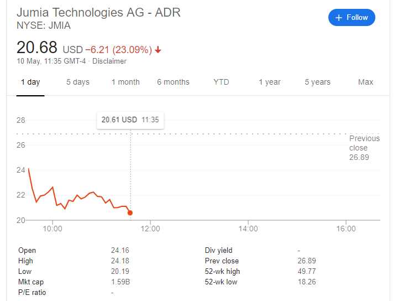Click the orange current price dot on chart
Image resolution: width=398 pixels, height=301 pixels.
[130, 212]
